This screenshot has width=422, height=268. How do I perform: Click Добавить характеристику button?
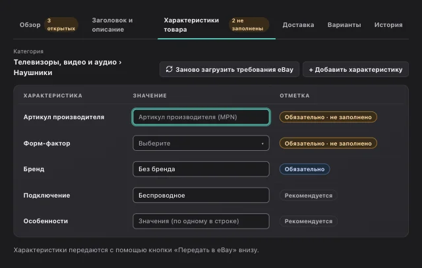[355, 69]
